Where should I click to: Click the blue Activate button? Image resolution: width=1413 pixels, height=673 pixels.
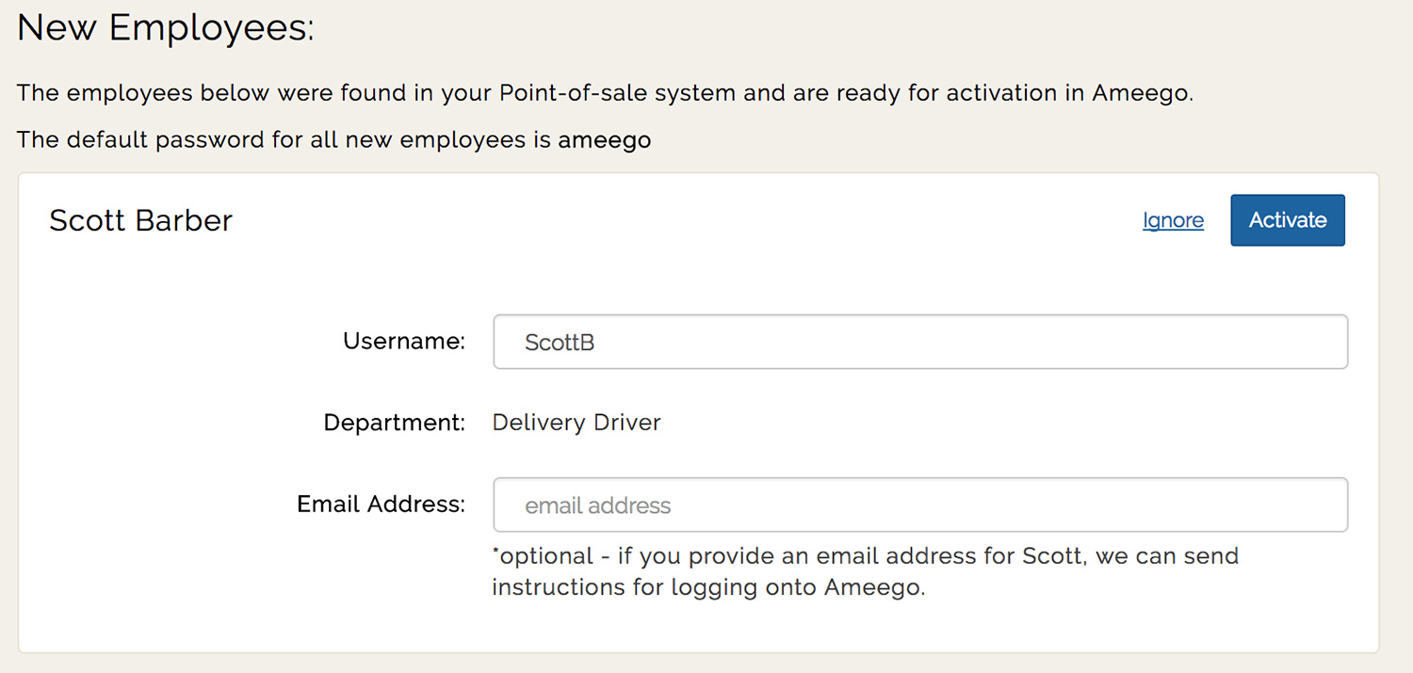[x=1287, y=220]
